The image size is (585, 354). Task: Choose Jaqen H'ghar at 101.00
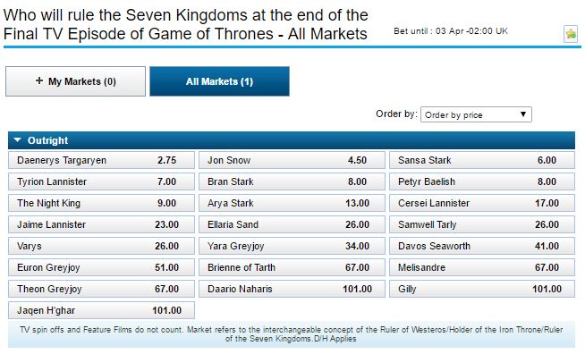point(101,310)
